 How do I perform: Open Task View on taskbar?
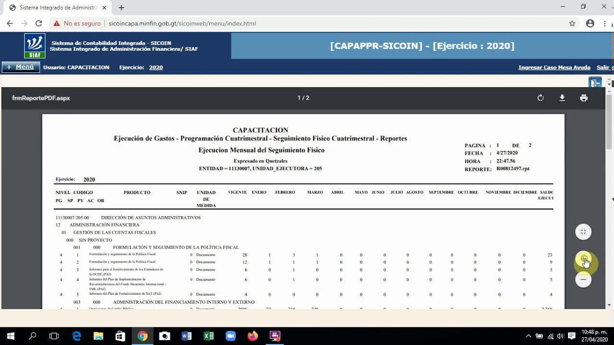pos(54,336)
